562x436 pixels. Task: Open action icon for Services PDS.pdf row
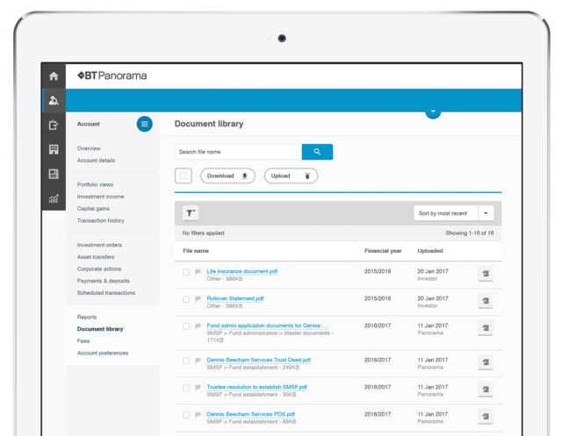[x=486, y=417]
